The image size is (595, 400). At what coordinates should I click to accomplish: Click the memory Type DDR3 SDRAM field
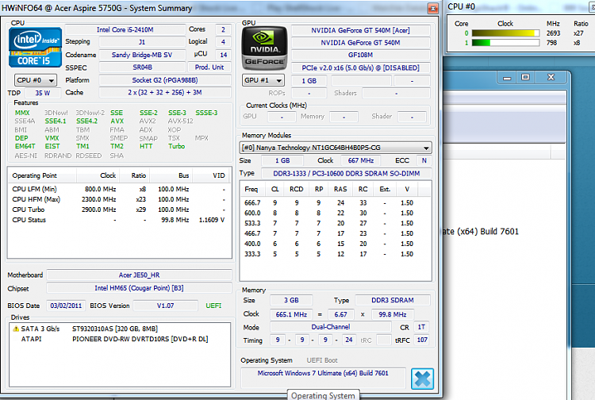(x=393, y=300)
